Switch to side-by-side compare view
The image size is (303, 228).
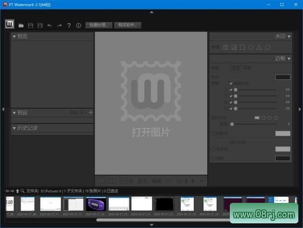(x=112, y=181)
